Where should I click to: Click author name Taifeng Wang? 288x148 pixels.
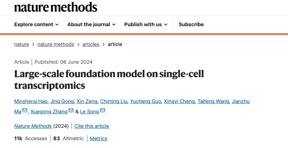click(x=213, y=101)
